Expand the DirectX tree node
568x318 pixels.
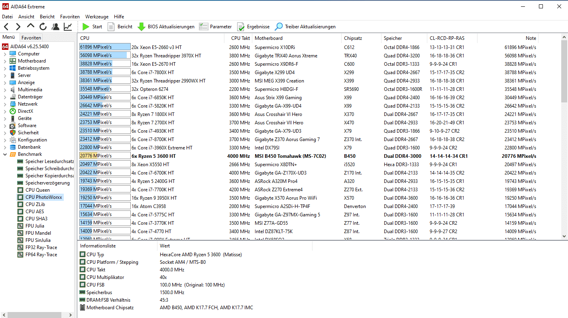(5, 111)
